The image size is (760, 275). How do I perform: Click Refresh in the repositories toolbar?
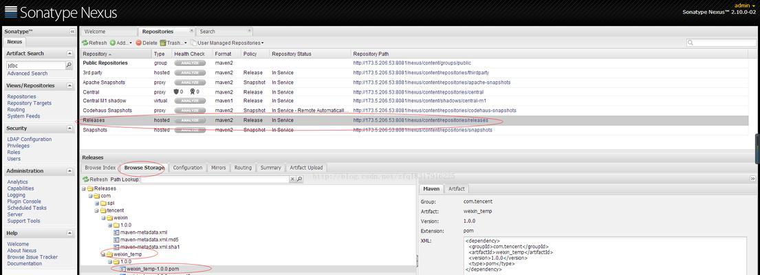[94, 43]
